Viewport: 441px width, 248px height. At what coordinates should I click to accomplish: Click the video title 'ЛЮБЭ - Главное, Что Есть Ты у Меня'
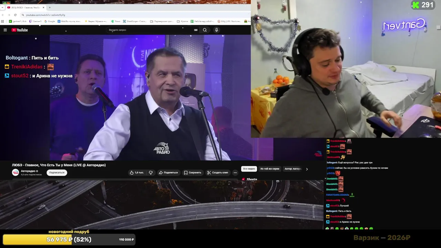tap(59, 165)
